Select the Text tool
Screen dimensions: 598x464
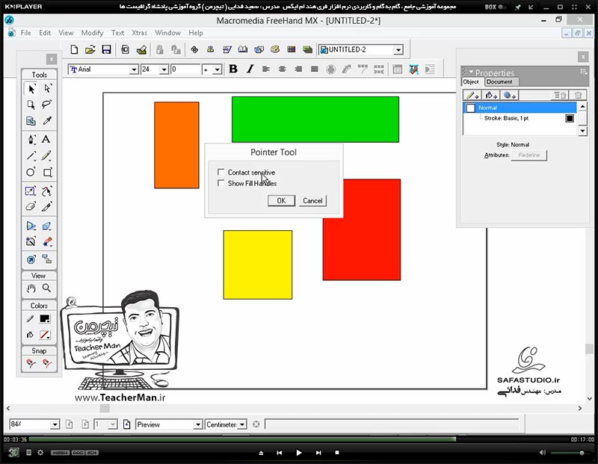tap(46, 139)
